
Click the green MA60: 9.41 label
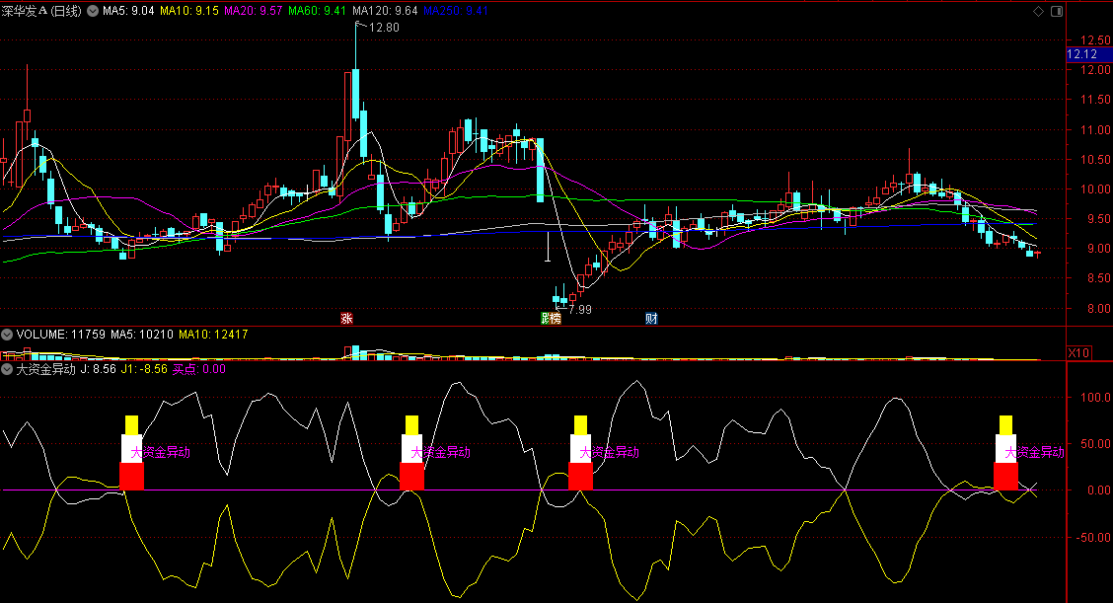[318, 12]
